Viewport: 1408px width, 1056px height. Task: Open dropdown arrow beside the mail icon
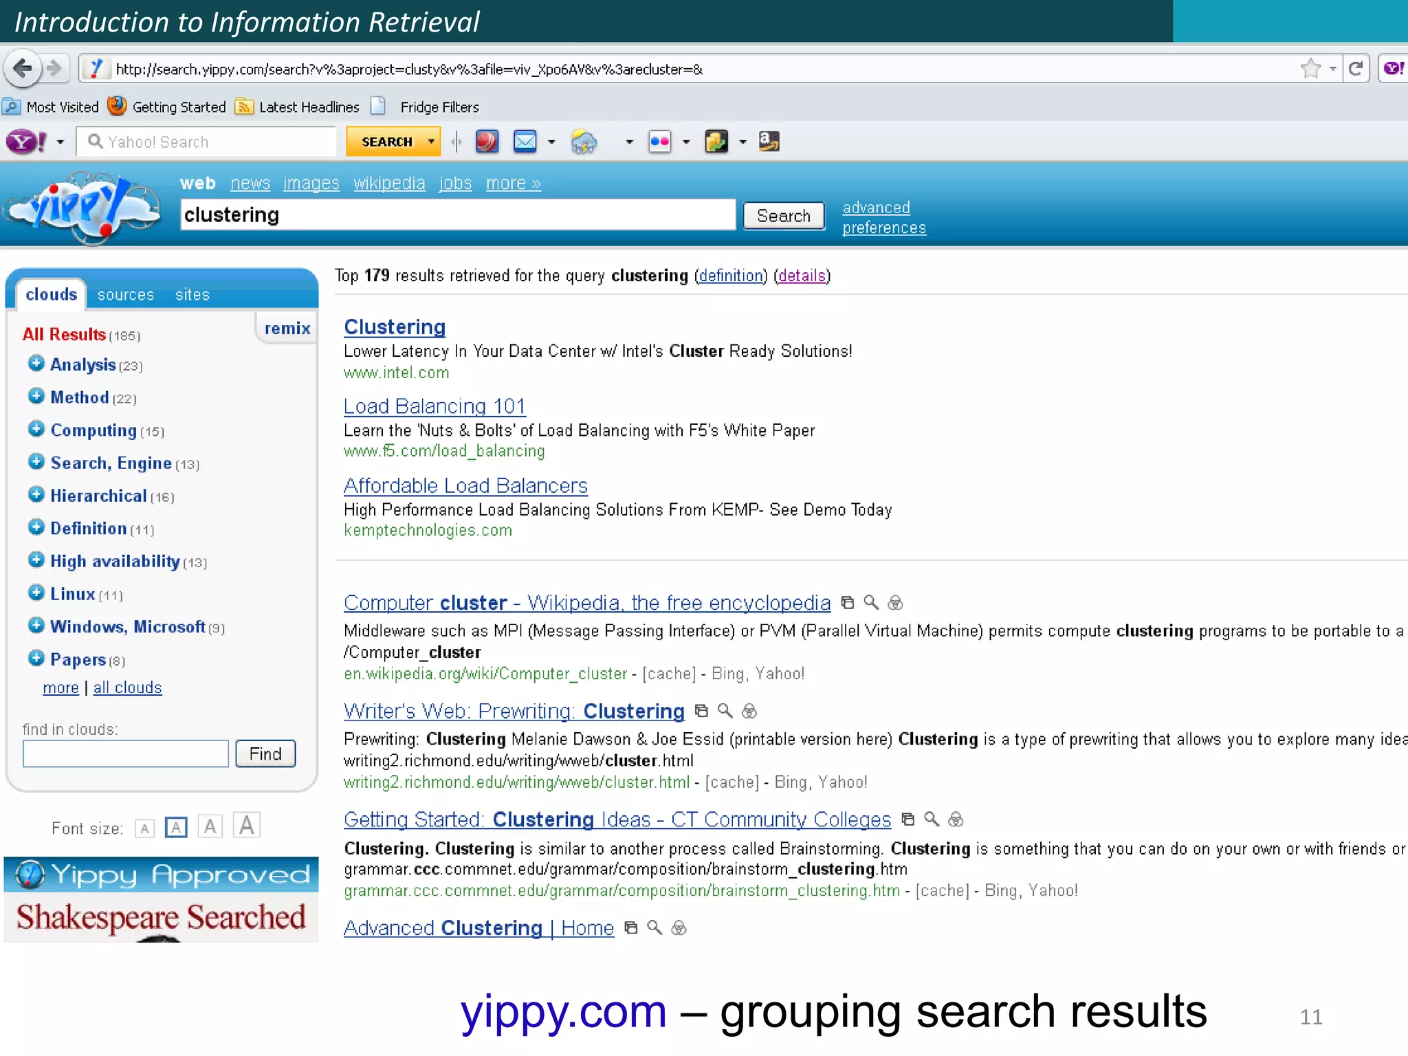pyautogui.click(x=551, y=142)
